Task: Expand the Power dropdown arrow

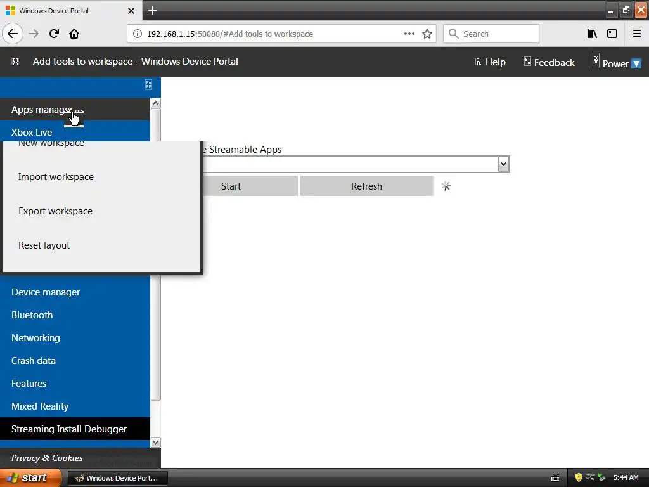Action: [x=636, y=64]
